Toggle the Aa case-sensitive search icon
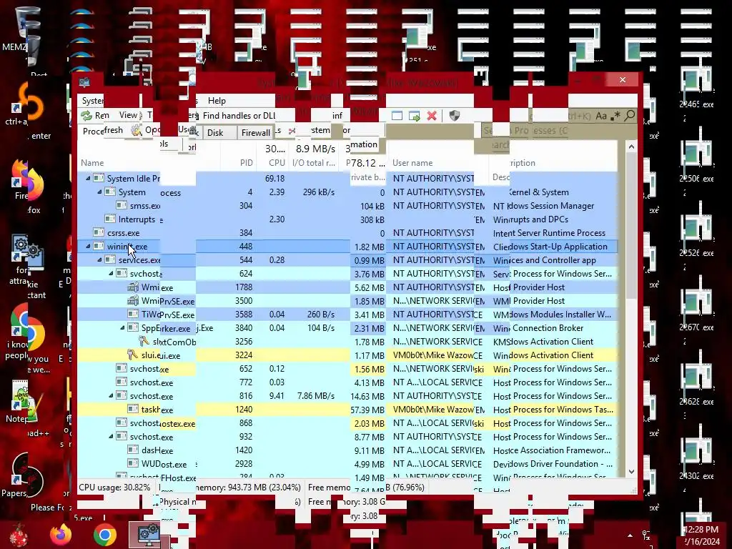This screenshot has width=732, height=549. pyautogui.click(x=601, y=116)
